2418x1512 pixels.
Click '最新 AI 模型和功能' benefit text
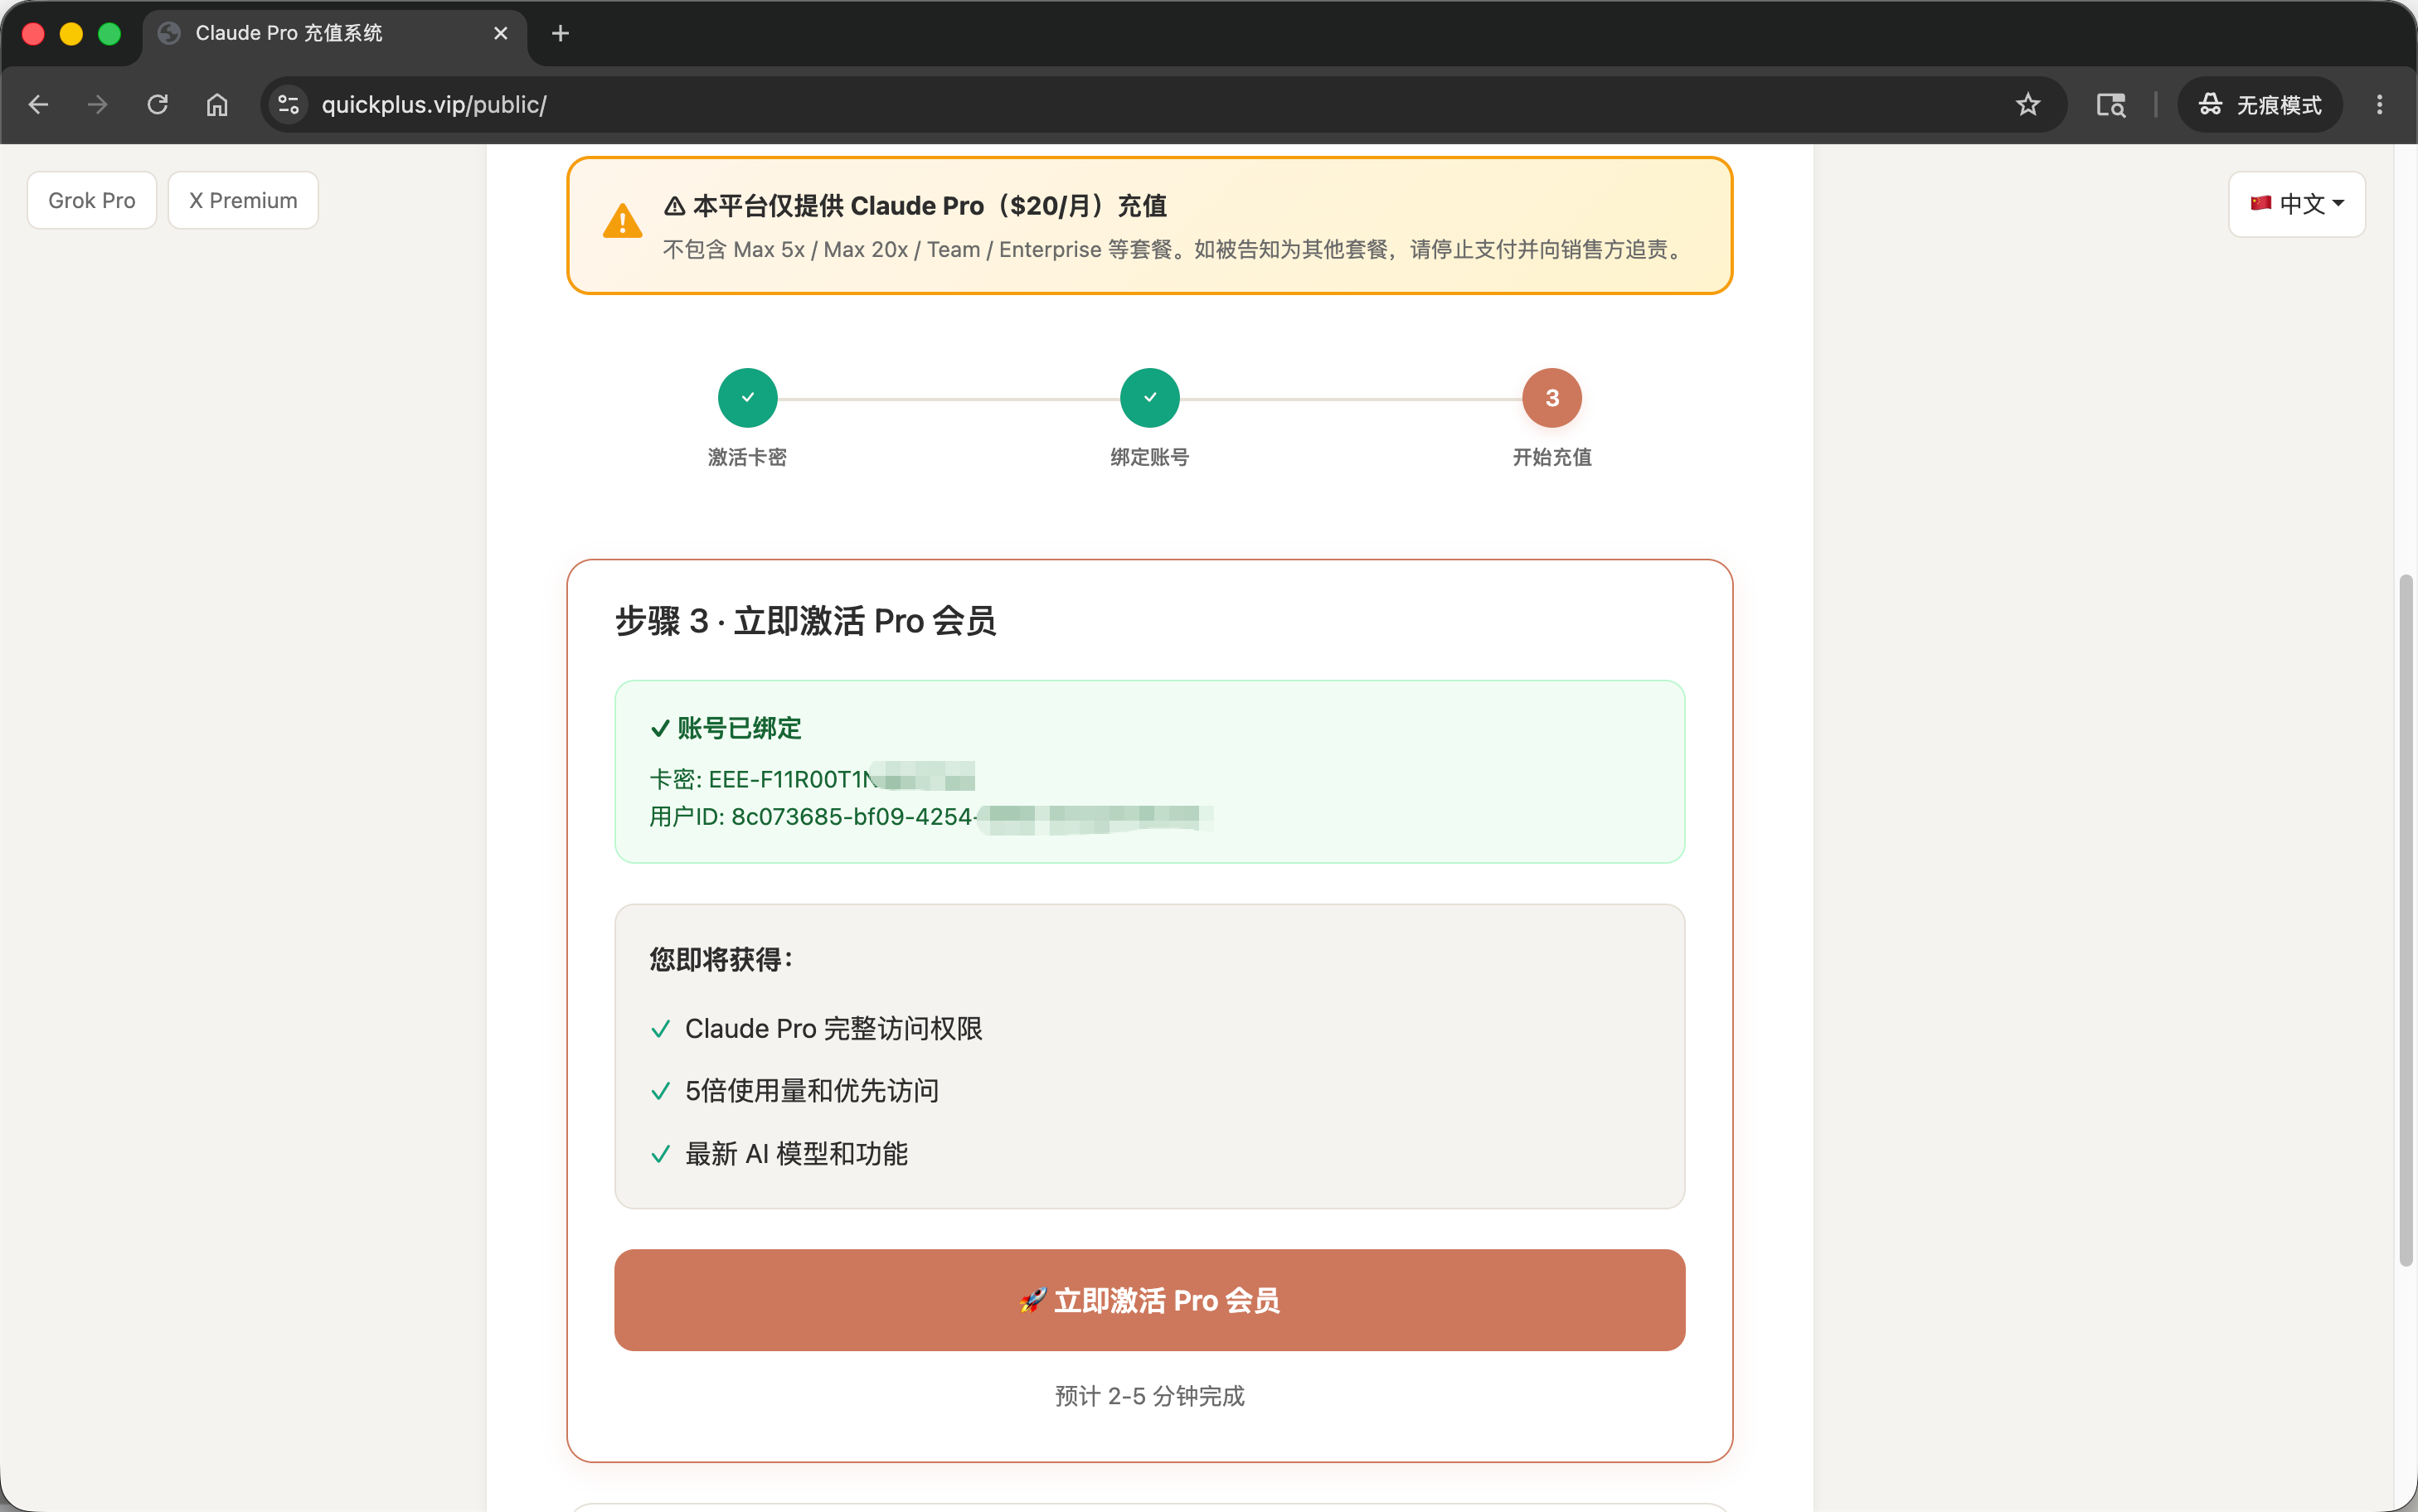pos(796,1154)
